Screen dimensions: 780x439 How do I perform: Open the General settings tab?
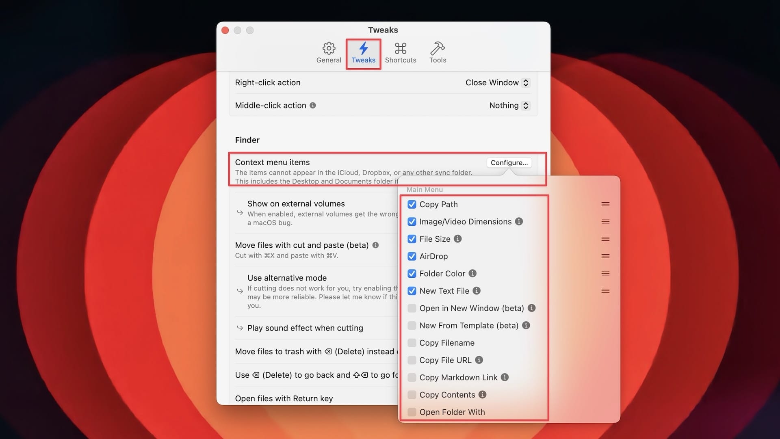pyautogui.click(x=329, y=53)
